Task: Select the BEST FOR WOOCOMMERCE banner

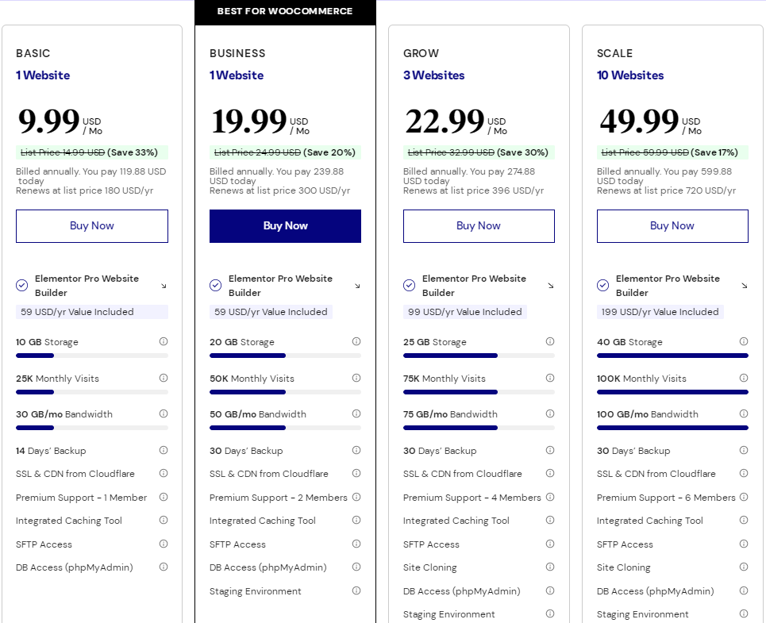Action: [x=285, y=11]
